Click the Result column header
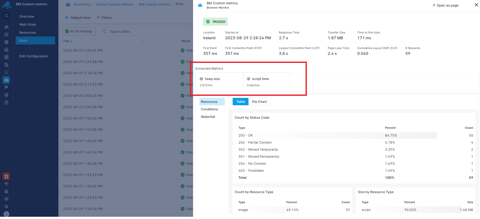Screen dimensions: 480x219 tap(186, 41)
